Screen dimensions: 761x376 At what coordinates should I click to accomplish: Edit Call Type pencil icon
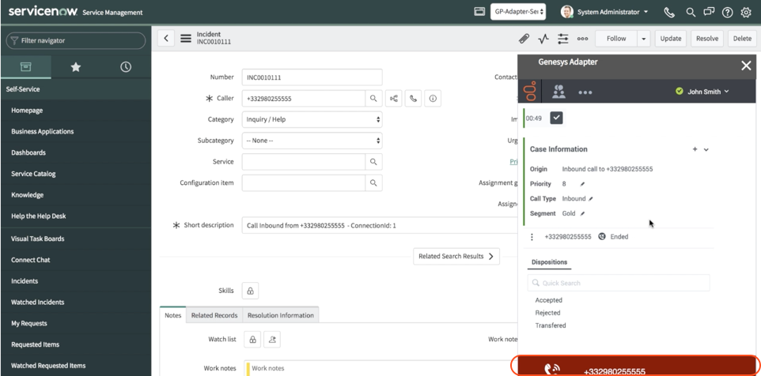591,198
